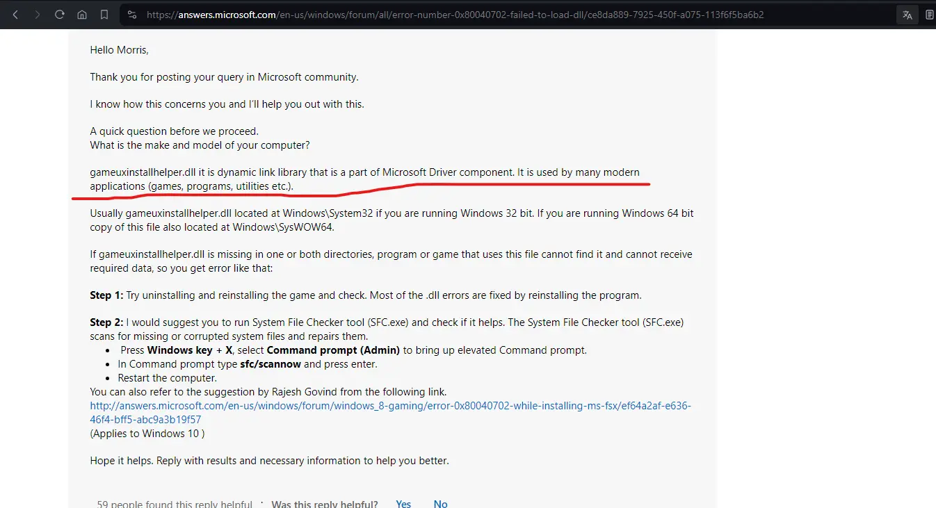Open the browser home page
936x508 pixels.
point(82,15)
